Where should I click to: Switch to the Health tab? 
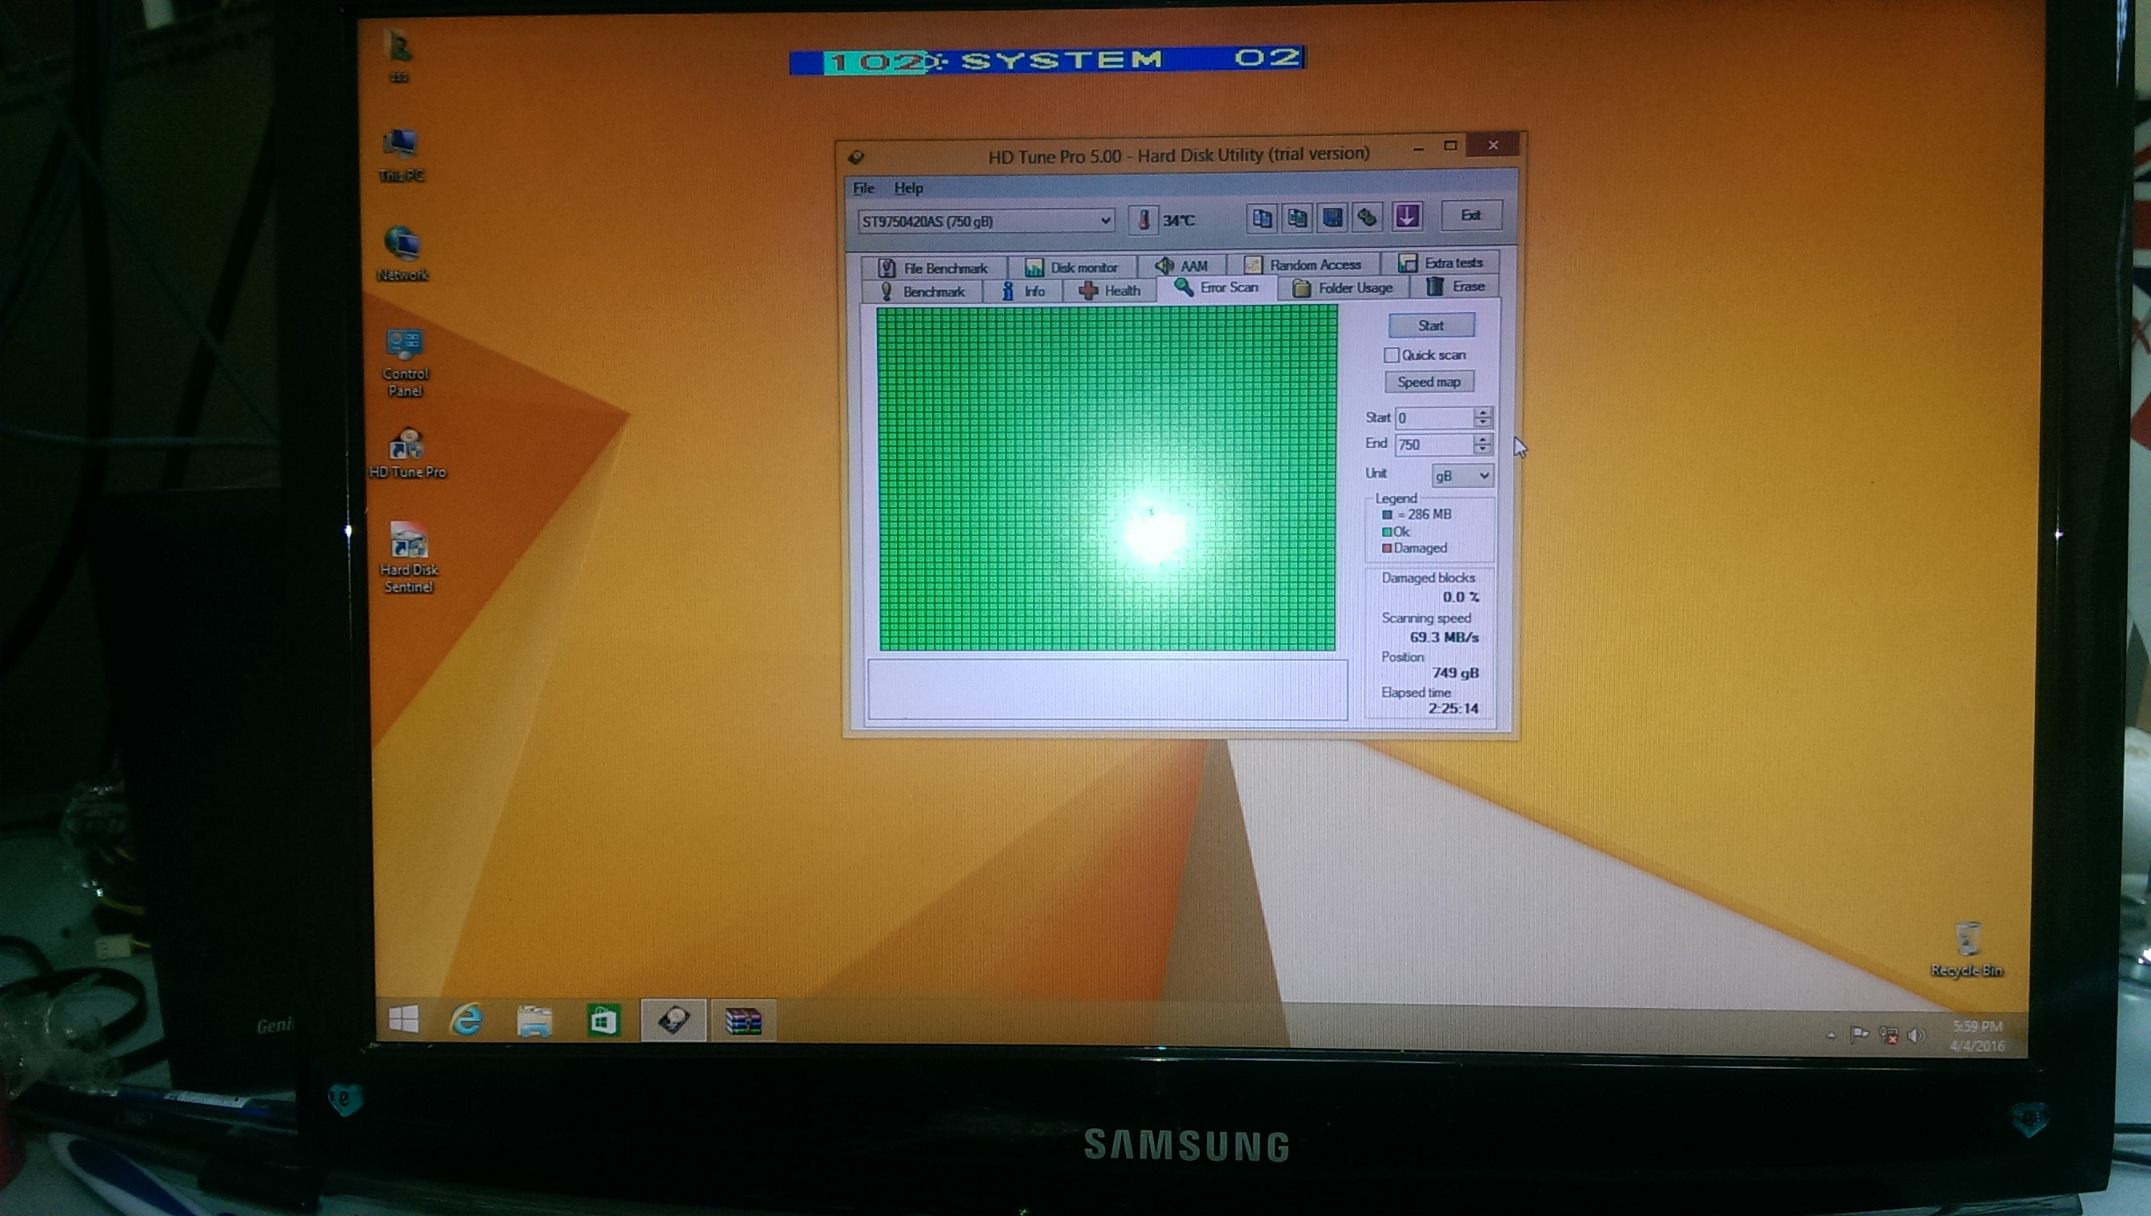click(1109, 290)
